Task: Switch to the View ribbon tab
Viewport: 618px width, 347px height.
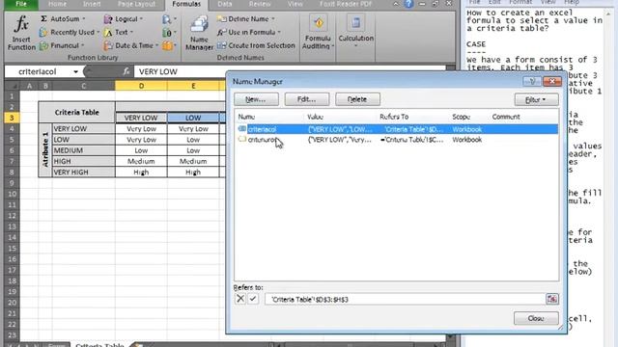Action: (295, 4)
